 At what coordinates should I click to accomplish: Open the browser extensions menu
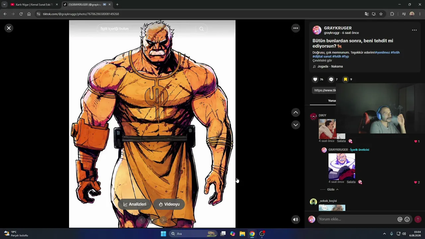coord(392,14)
